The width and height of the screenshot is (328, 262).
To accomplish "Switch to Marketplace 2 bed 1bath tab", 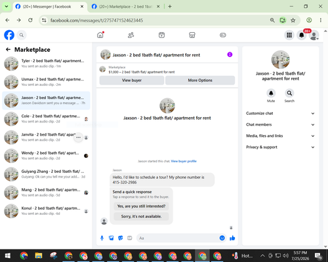I will coord(126,7).
